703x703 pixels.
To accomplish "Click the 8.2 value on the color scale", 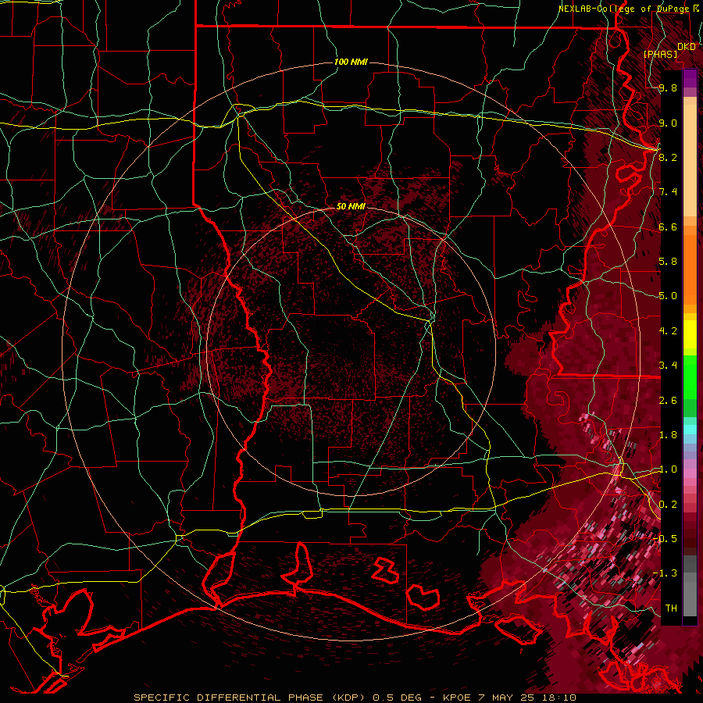I will click(668, 157).
